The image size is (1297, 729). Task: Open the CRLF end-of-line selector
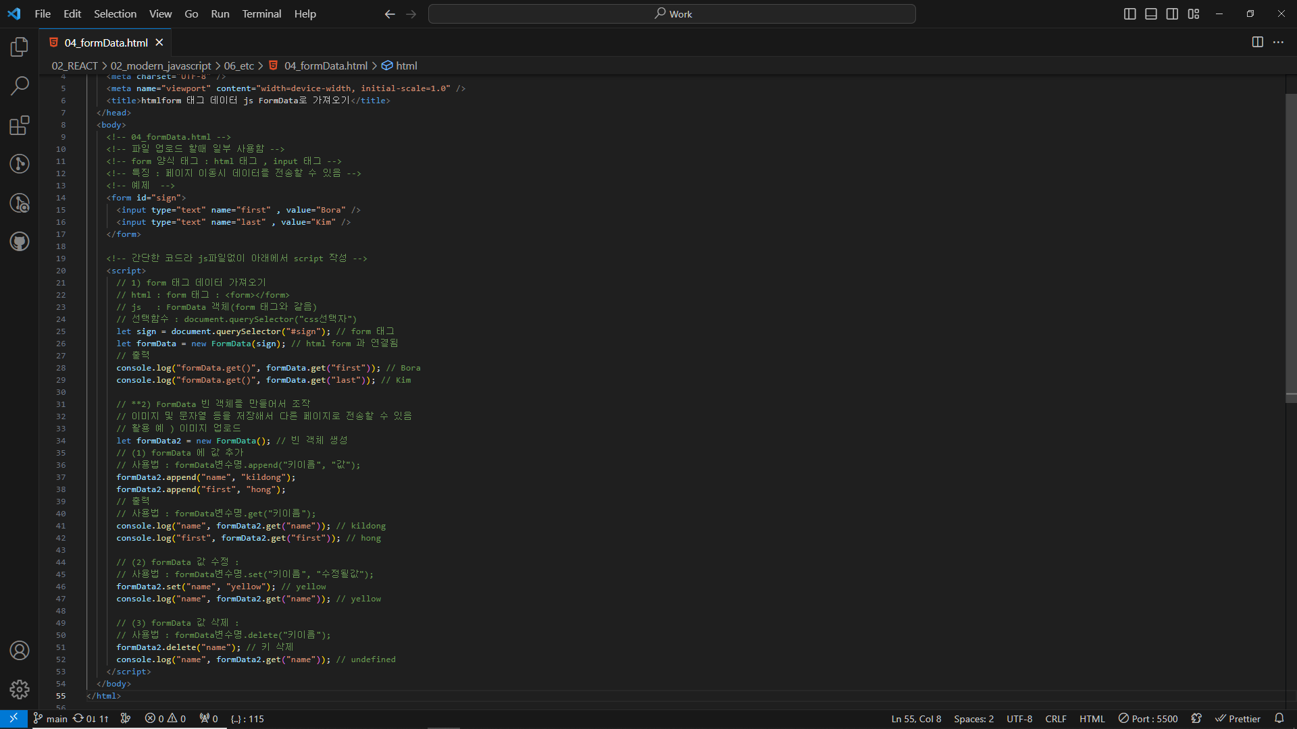tap(1055, 719)
